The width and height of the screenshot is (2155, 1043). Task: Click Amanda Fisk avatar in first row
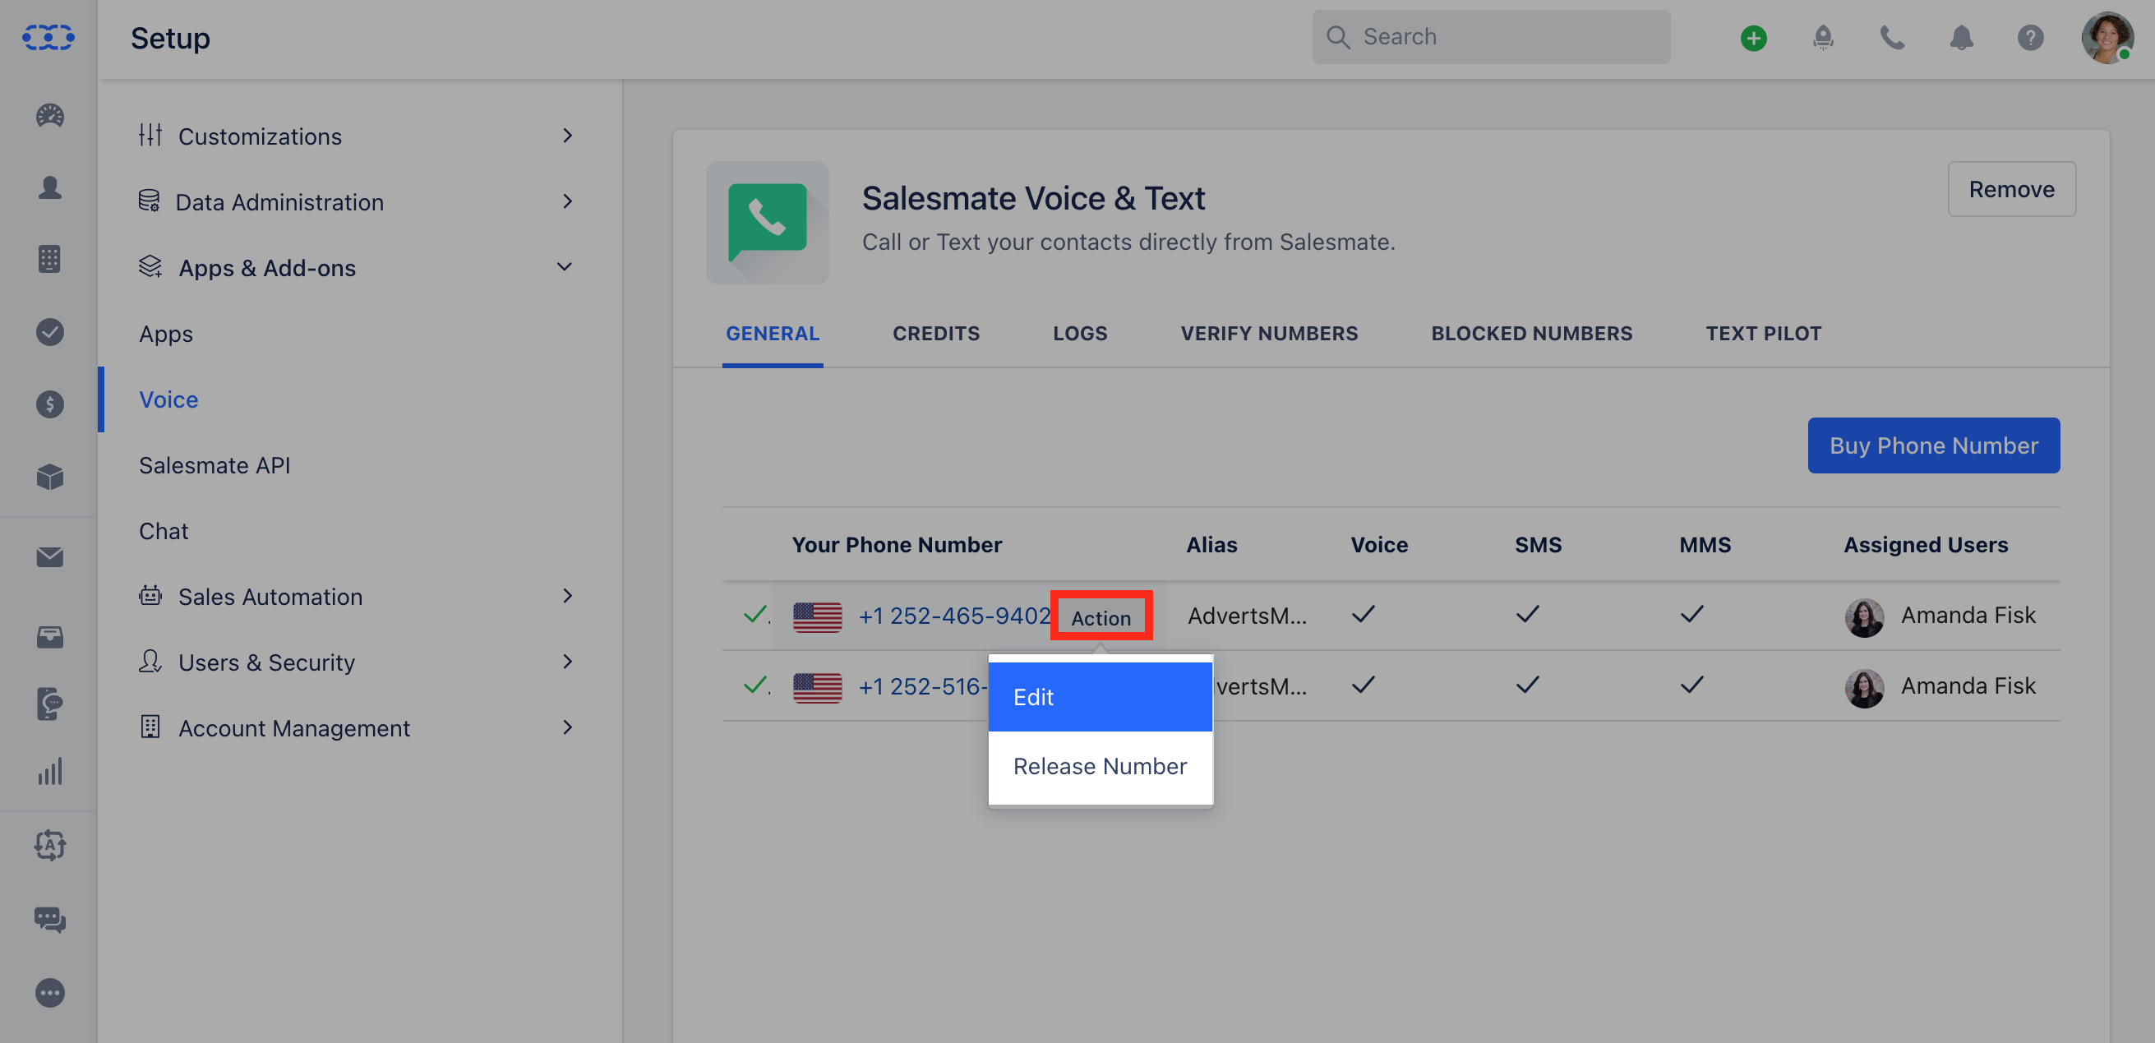click(1865, 617)
